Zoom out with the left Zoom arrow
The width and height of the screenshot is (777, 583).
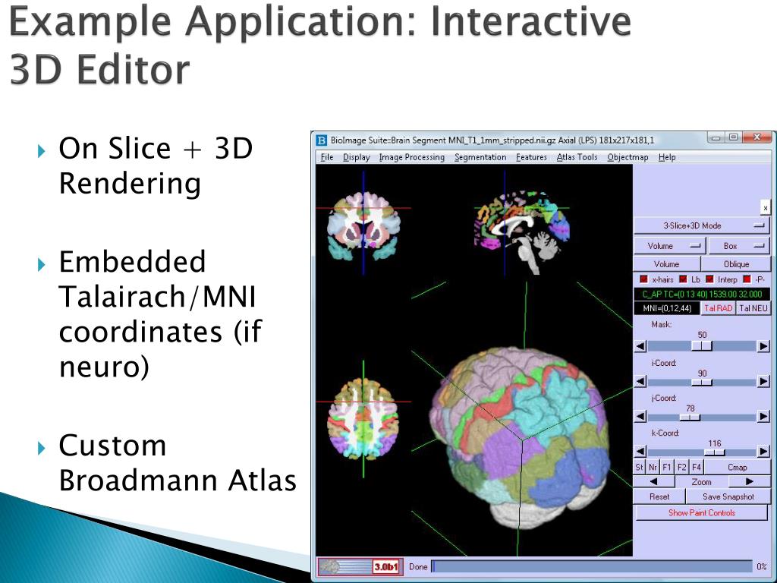(653, 481)
